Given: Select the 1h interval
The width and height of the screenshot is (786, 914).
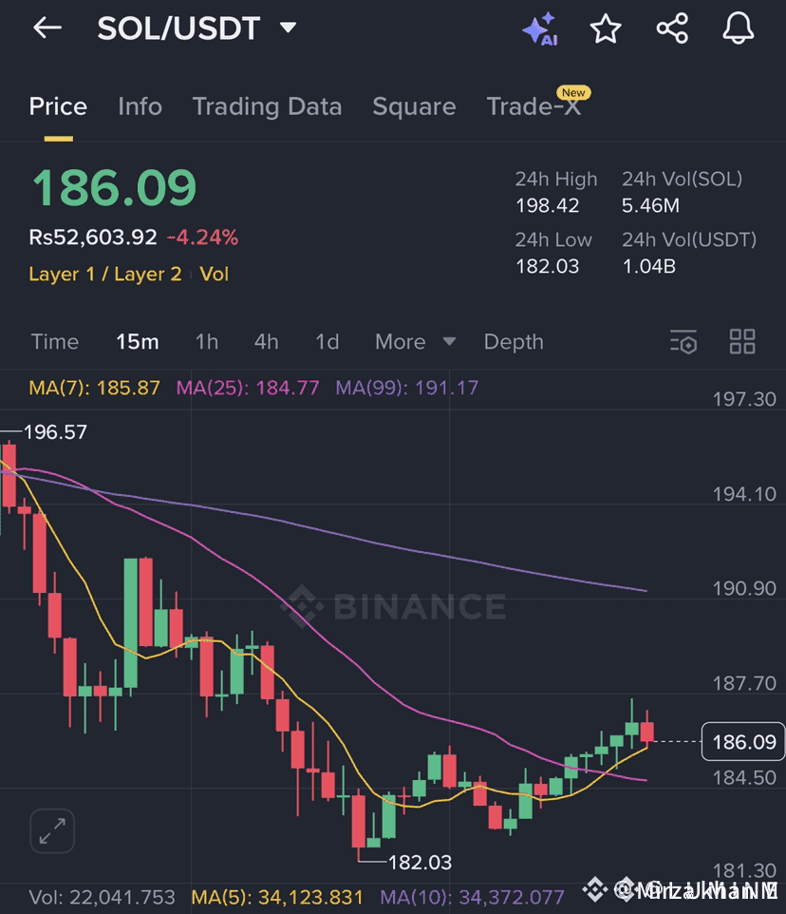Looking at the screenshot, I should coord(207,342).
